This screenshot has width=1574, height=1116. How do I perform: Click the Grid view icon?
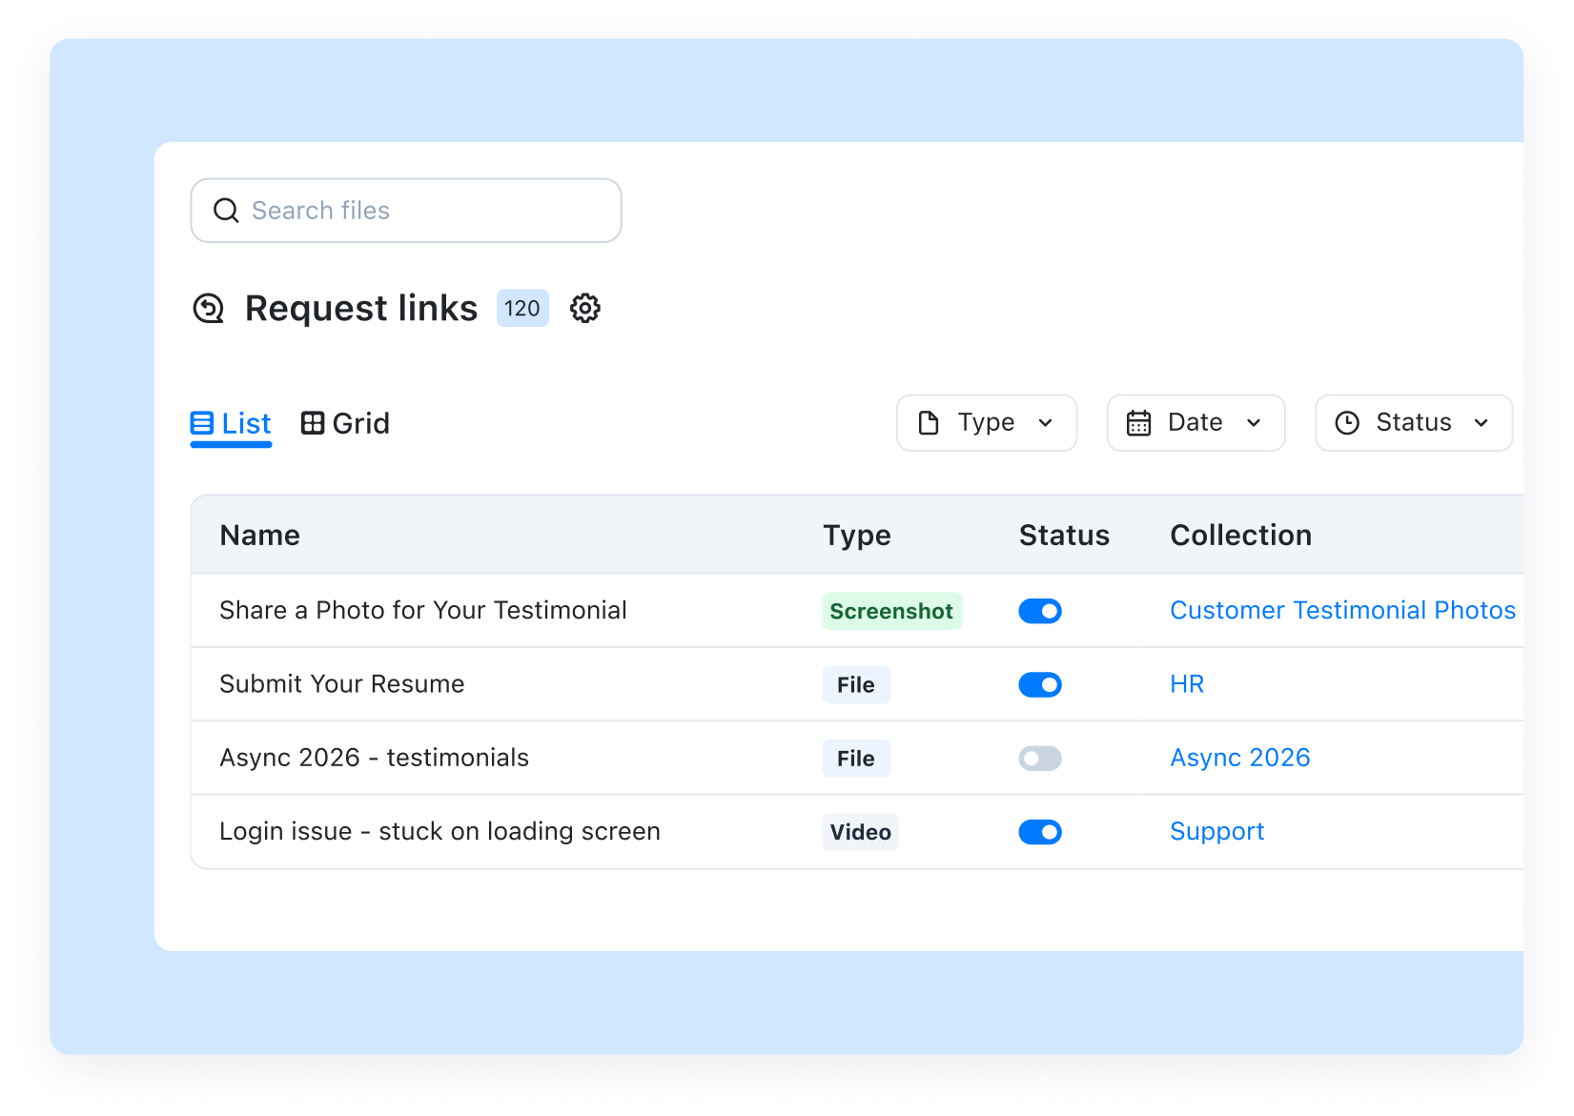313,423
